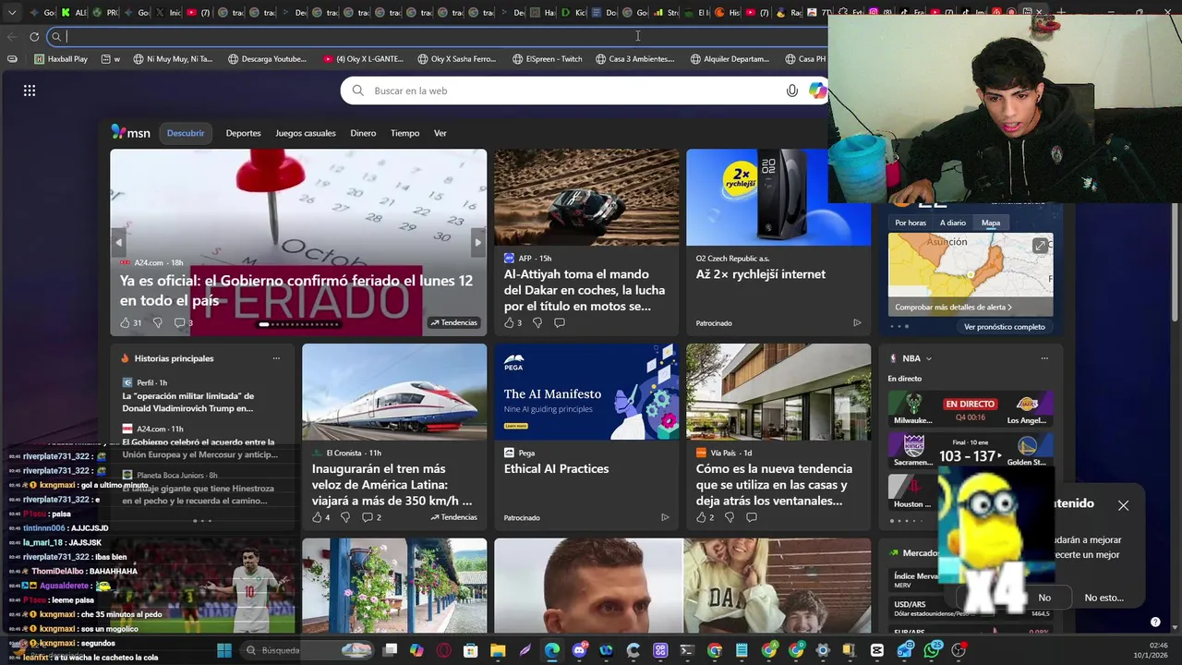Image resolution: width=1182 pixels, height=665 pixels.
Task: Click the browser back arrow
Action: tap(11, 37)
